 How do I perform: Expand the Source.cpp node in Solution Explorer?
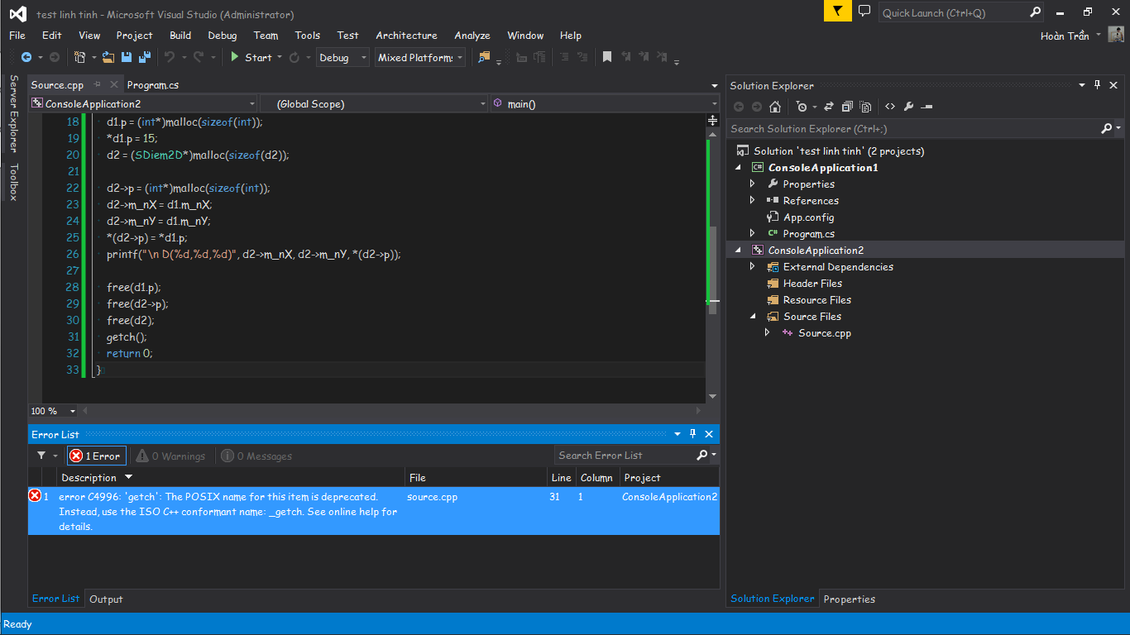(767, 333)
